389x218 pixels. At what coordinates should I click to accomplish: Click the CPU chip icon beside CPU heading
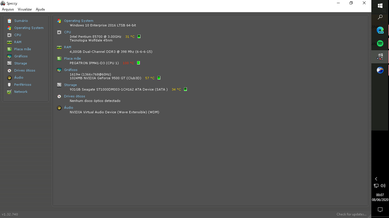coord(59,32)
